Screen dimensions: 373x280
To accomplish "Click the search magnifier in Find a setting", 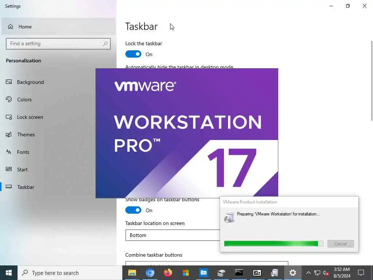I will 105,44.
